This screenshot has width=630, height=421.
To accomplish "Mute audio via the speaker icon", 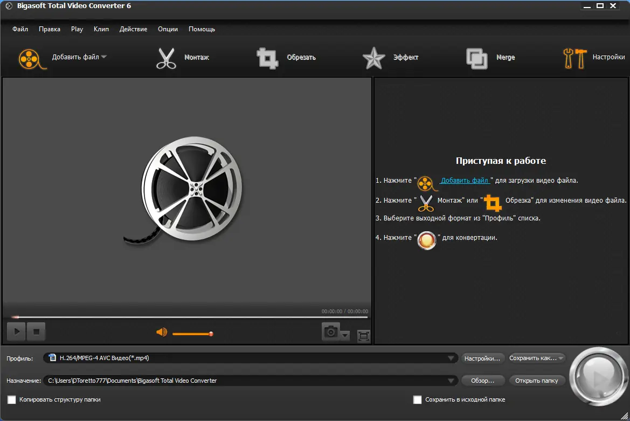I will pos(161,333).
